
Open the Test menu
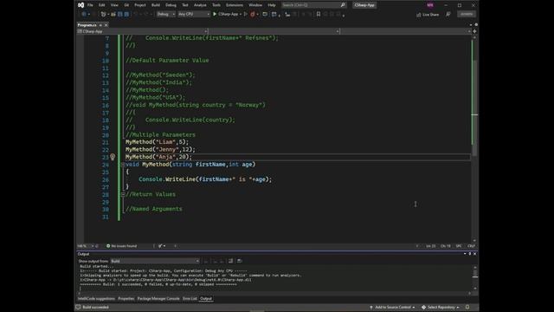pyautogui.click(x=185, y=5)
